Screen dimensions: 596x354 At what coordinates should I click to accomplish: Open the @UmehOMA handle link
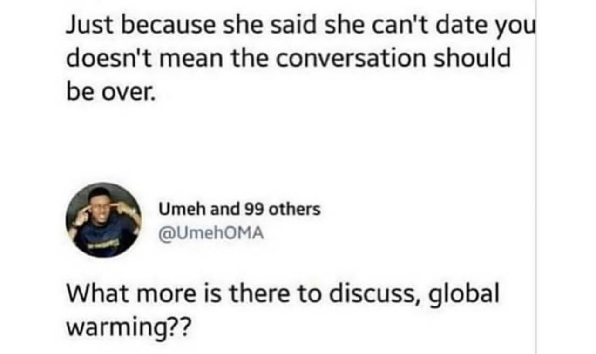(212, 234)
